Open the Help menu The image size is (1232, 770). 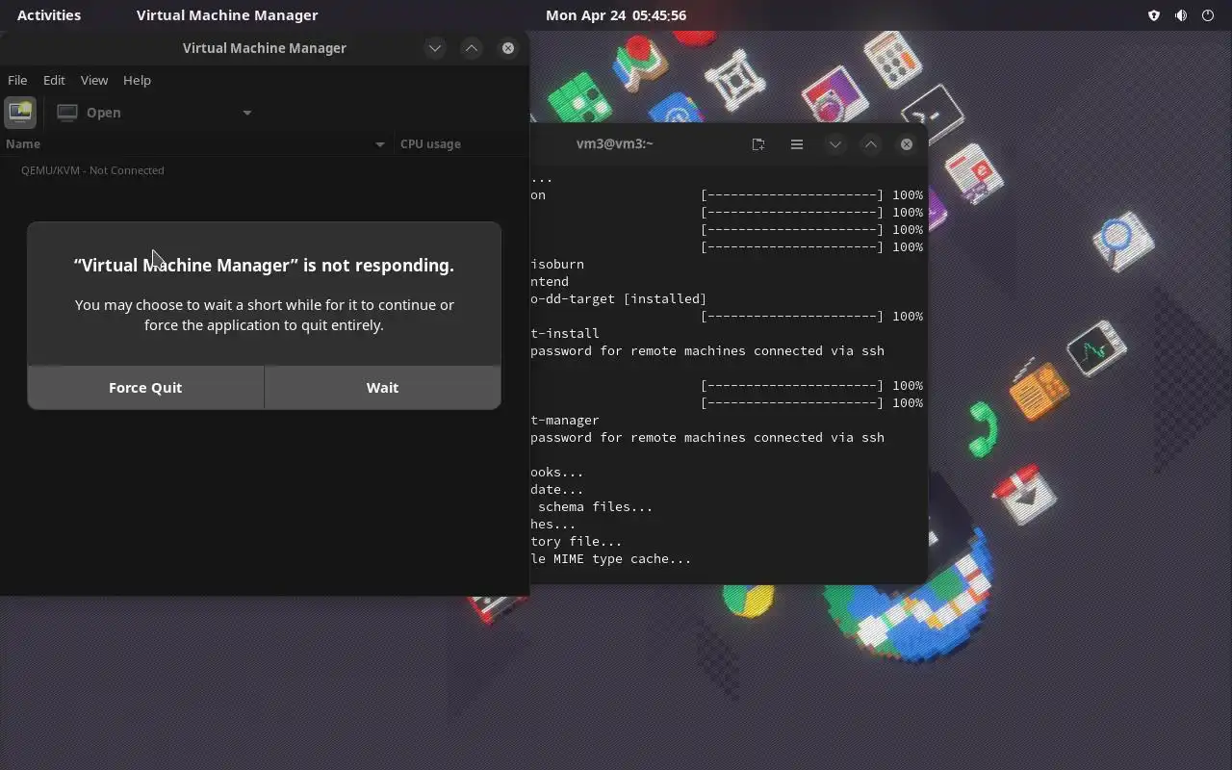pos(137,80)
